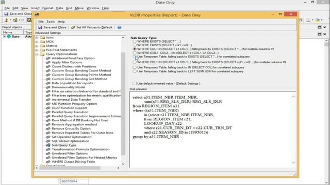Click Save and Close button in VLDB dialog
The width and height of the screenshot is (330, 185).
click(x=52, y=27)
